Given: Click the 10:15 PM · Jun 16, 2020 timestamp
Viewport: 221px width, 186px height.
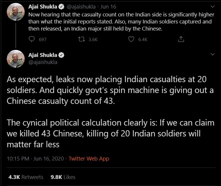Looking at the screenshot, I should pos(35,159).
